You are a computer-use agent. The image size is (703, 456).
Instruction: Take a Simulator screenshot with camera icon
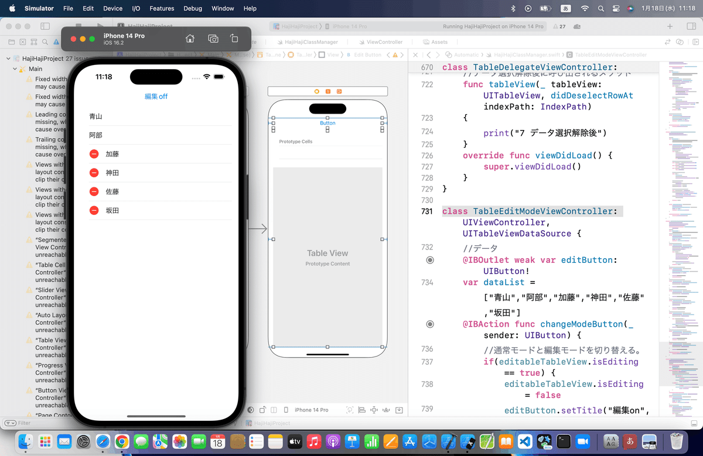pyautogui.click(x=213, y=39)
